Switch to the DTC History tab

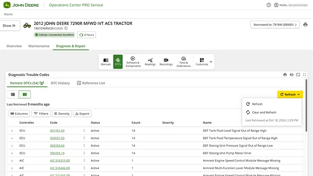60,83
